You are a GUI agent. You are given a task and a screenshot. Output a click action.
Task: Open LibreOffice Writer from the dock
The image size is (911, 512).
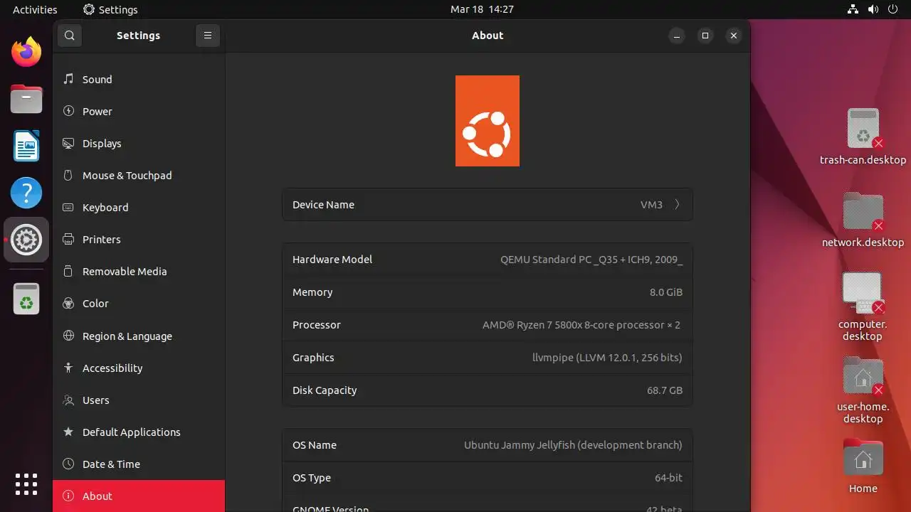click(26, 146)
